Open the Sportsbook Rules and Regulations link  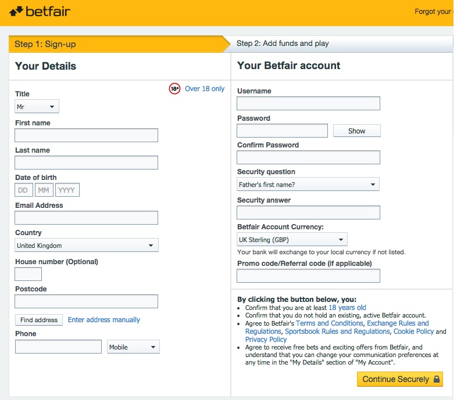tap(337, 331)
